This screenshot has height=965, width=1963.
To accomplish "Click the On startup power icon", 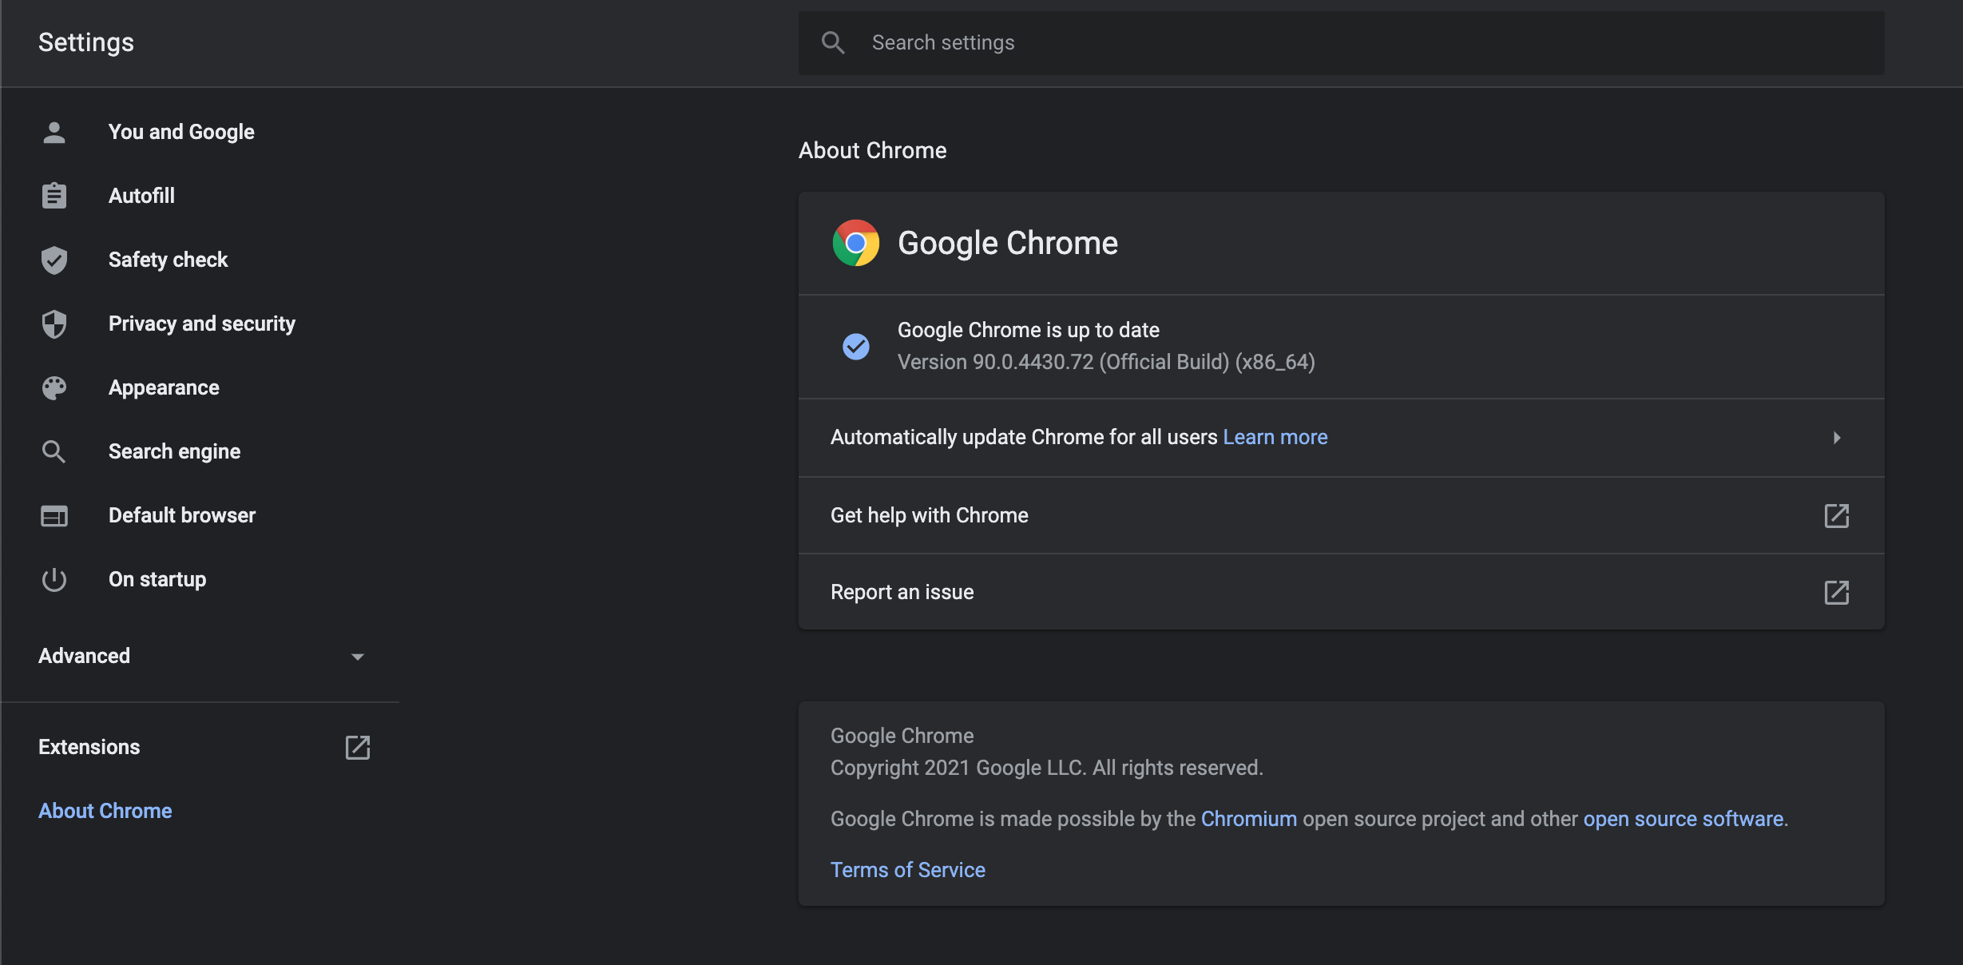I will (x=54, y=579).
